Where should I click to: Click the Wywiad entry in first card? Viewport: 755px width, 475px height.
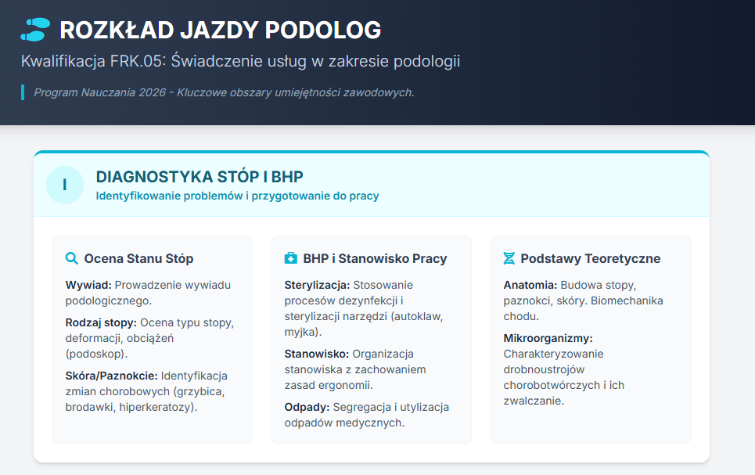[x=148, y=293]
